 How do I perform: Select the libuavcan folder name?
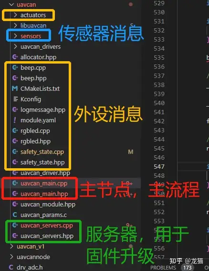click(33, 26)
